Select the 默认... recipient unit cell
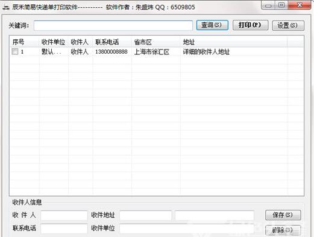Screen dimensions: 314x237 point(51,52)
